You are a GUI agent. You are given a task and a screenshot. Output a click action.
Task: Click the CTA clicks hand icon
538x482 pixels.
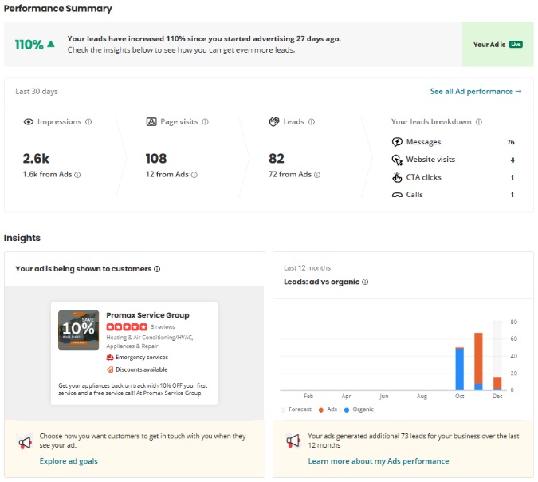pos(397,177)
